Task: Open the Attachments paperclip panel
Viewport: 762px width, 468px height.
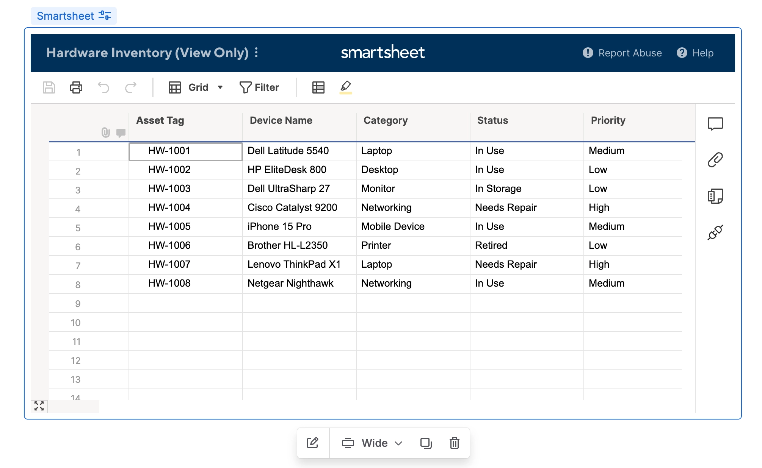Action: point(715,160)
